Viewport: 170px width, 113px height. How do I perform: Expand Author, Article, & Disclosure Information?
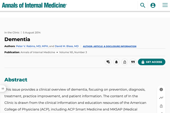110,46
